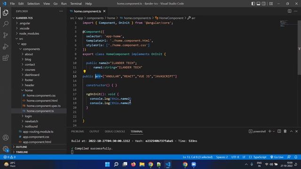Click components in breadcrumb path
Screen dimensions: 301x169
[x=95, y=18]
